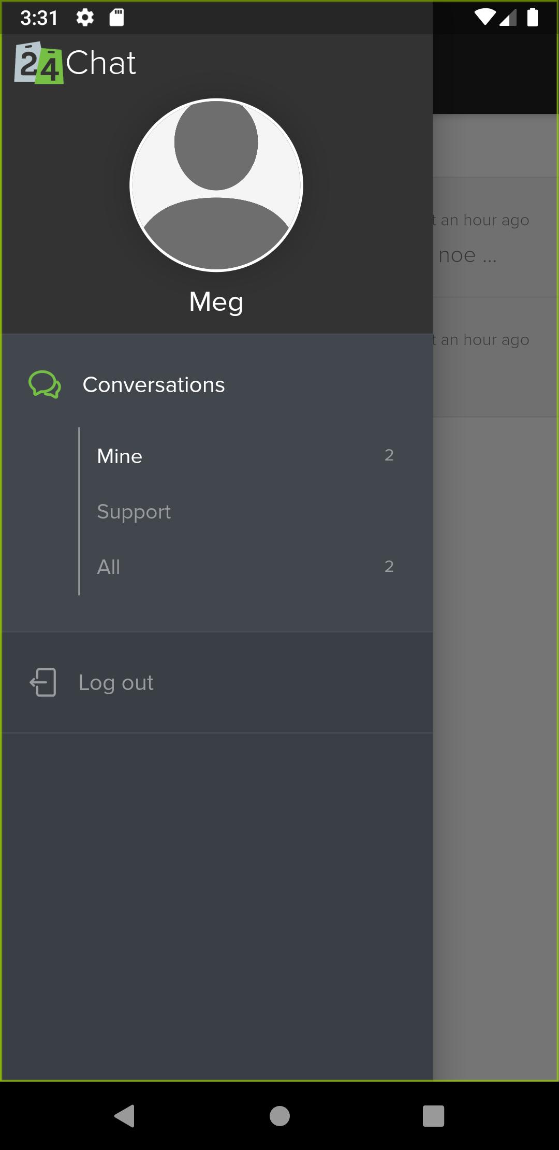This screenshot has width=559, height=1150.
Task: Click the 24Chat logo icon
Action: 39,63
